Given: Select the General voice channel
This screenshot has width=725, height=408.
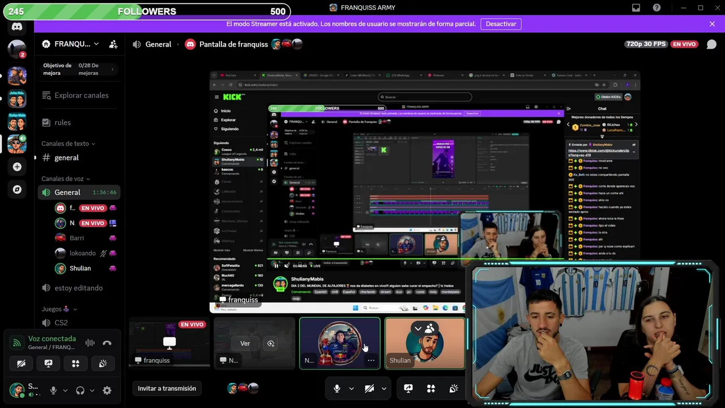Looking at the screenshot, I should click(x=79, y=192).
